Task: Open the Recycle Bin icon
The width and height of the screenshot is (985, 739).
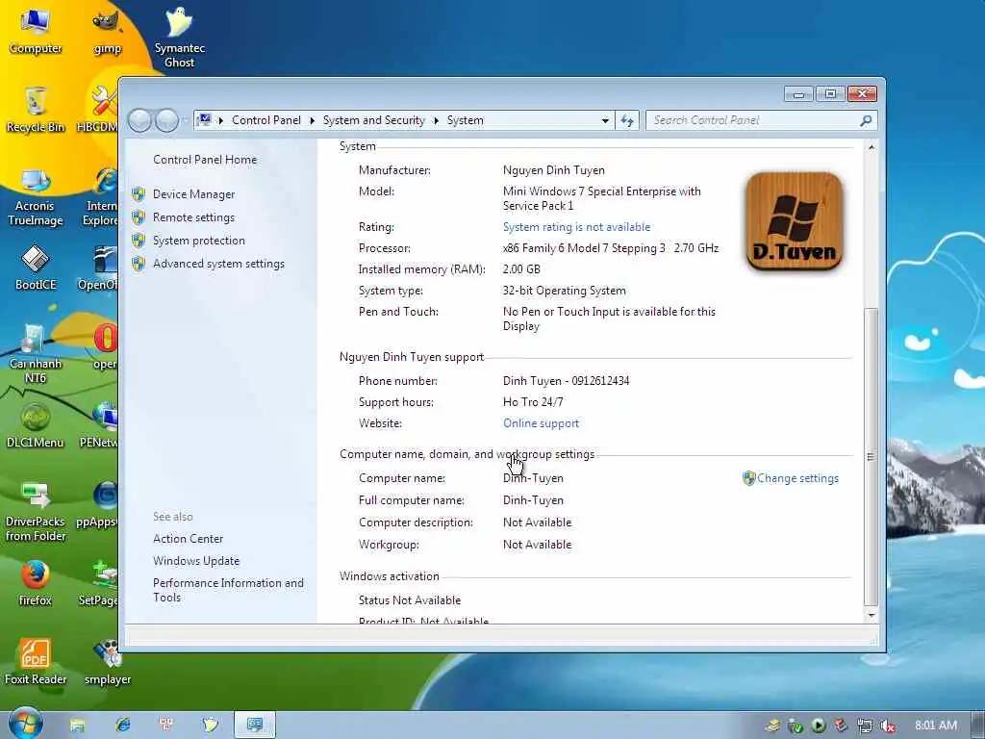Action: point(36,109)
